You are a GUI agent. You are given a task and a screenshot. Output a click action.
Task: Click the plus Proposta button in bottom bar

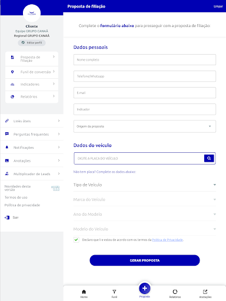[x=145, y=288]
